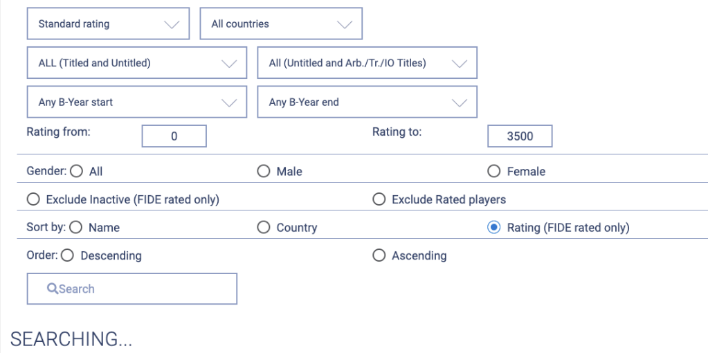The height and width of the screenshot is (353, 708).
Task: Open the Standard rating dropdown
Action: click(x=108, y=24)
